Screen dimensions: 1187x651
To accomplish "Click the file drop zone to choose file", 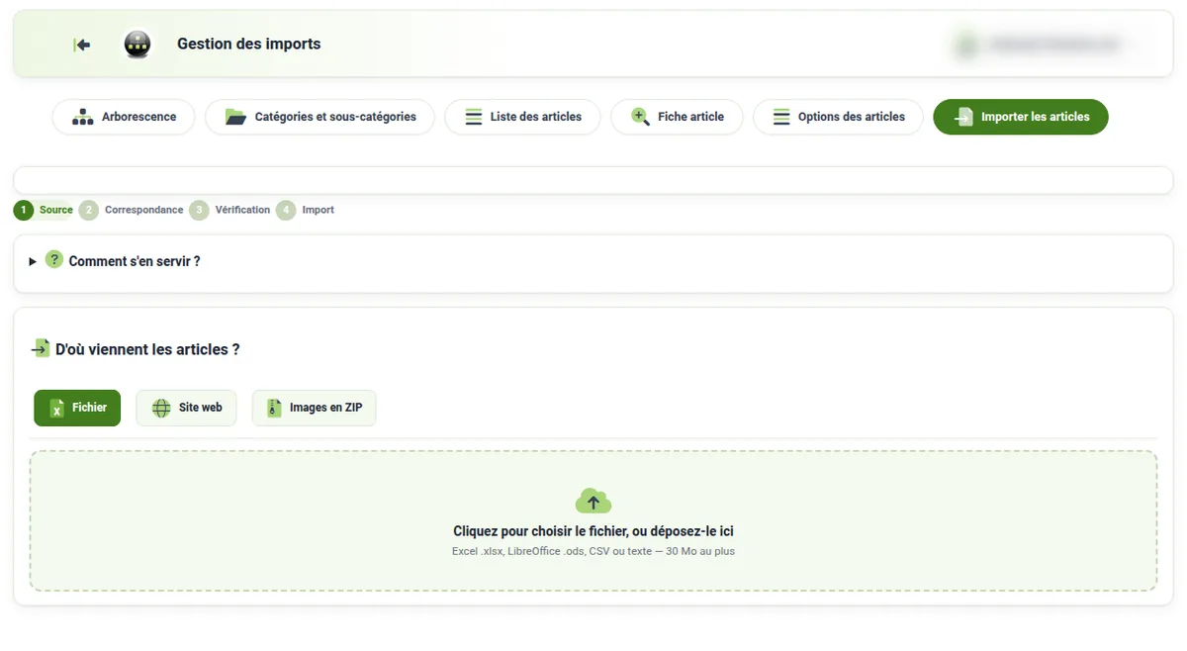I will point(593,521).
